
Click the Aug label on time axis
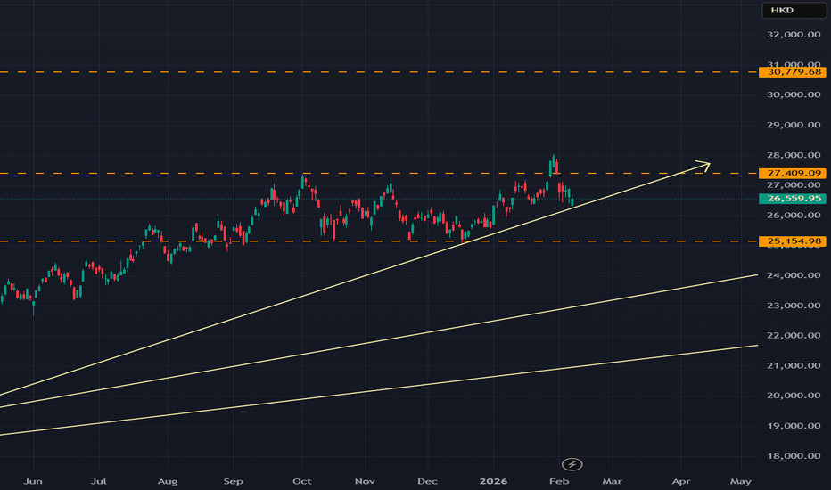point(168,481)
